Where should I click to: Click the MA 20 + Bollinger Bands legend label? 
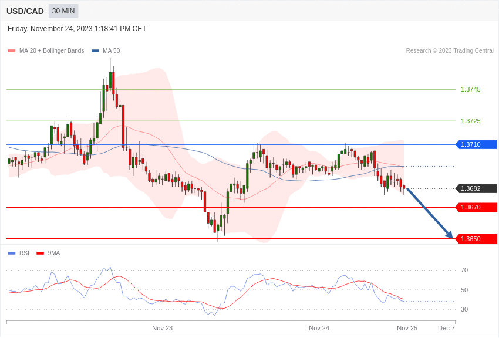pyautogui.click(x=52, y=50)
